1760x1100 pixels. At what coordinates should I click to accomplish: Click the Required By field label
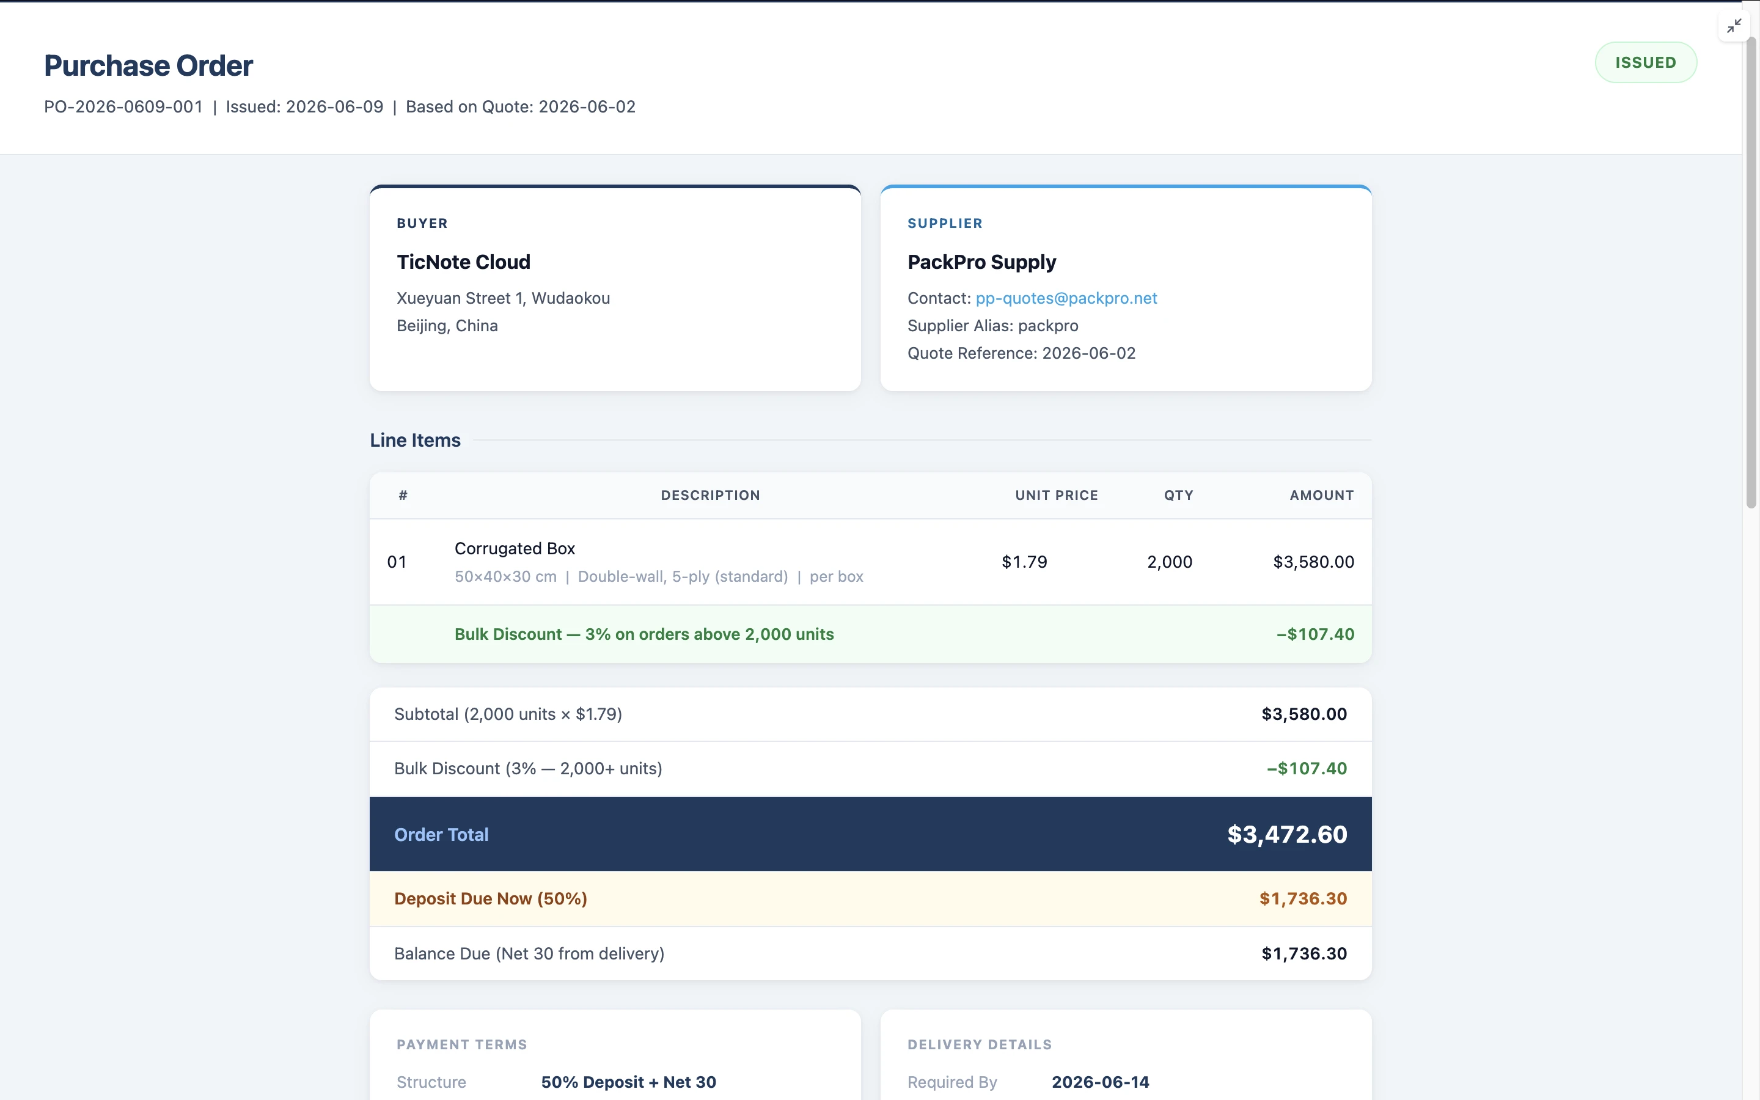(x=952, y=1082)
